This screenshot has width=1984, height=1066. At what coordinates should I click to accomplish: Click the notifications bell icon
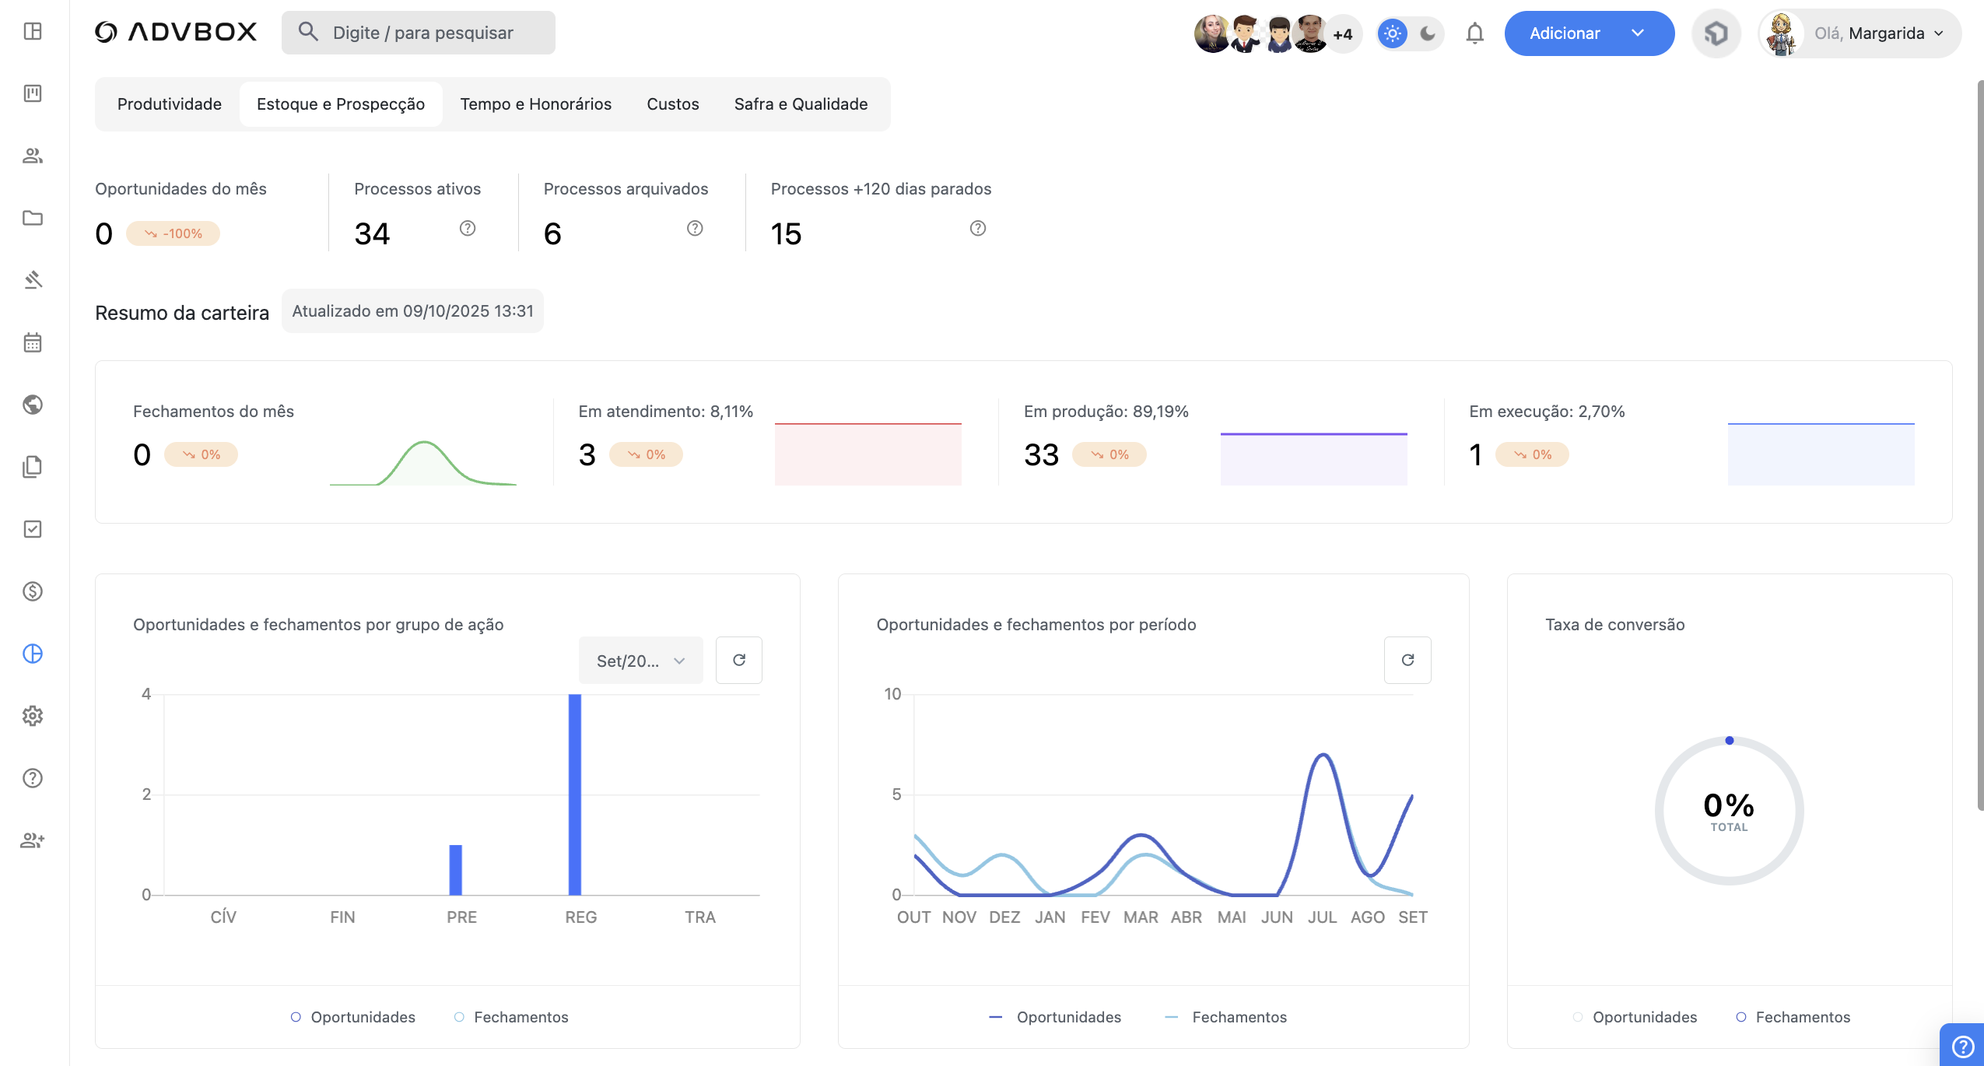pyautogui.click(x=1474, y=33)
